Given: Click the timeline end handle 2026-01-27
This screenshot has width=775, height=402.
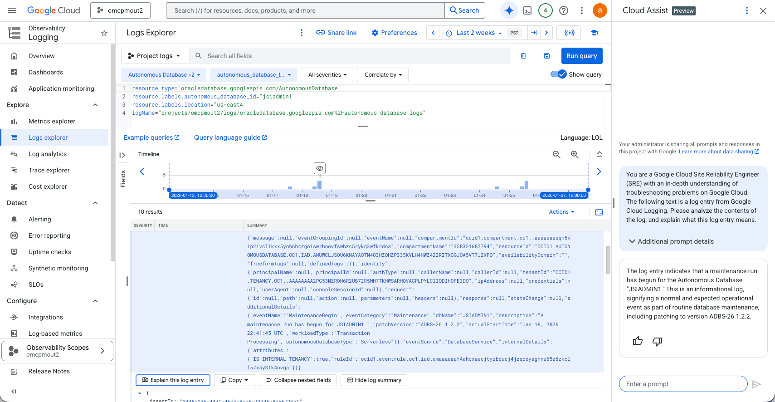Looking at the screenshot, I should tap(588, 190).
